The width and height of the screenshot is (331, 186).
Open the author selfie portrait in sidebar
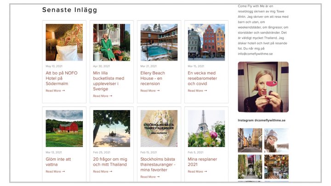tap(263, 87)
